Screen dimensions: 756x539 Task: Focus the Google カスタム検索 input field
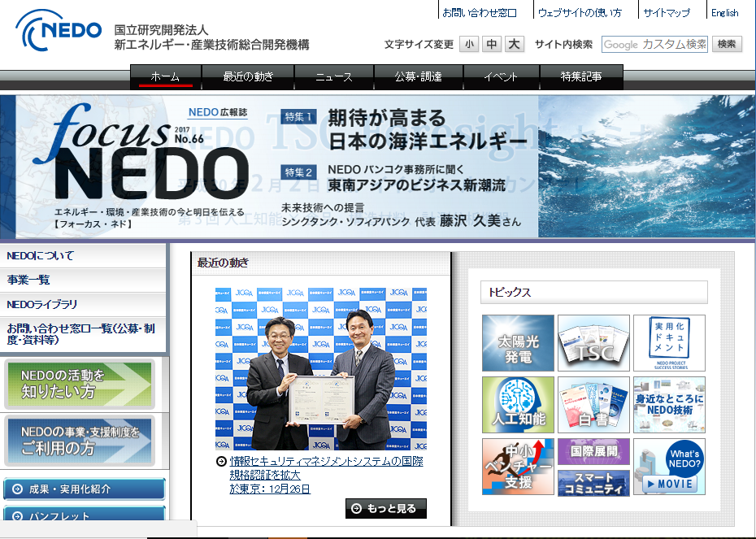coord(654,45)
